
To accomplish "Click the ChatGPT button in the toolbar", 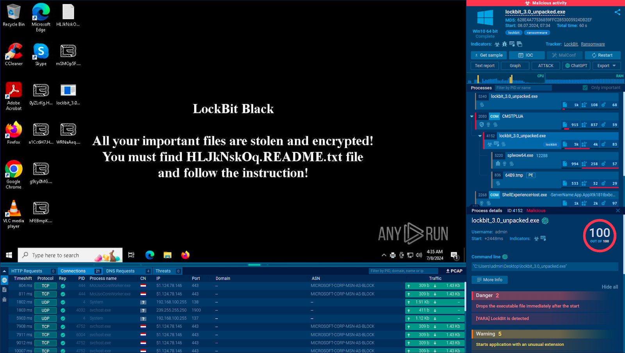I will click(576, 66).
